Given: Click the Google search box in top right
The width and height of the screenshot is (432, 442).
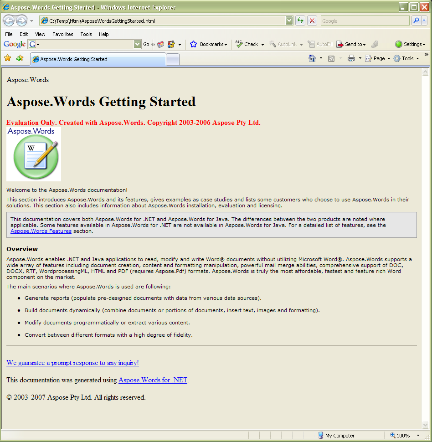Looking at the screenshot, I should [365, 21].
